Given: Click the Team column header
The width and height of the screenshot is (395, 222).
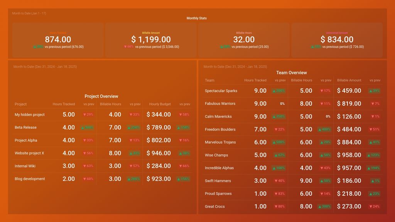Looking at the screenshot, I should point(209,80).
